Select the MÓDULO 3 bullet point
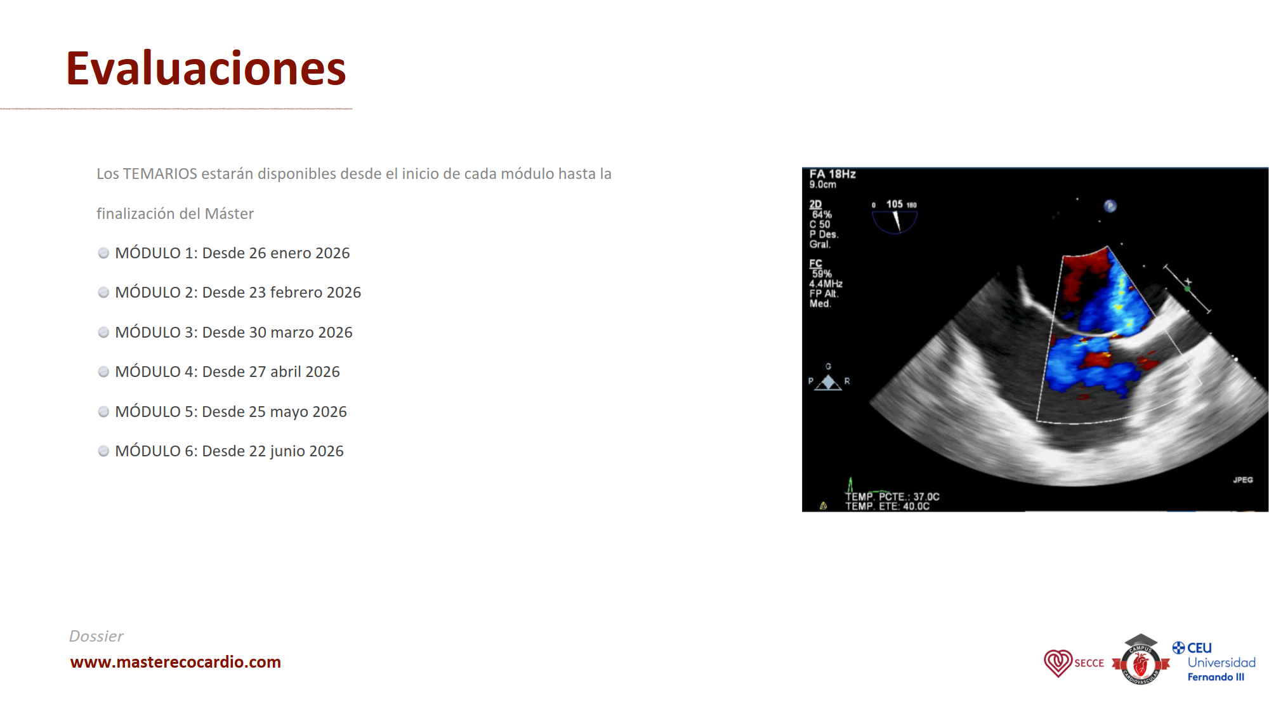The image size is (1269, 714). pyautogui.click(x=103, y=333)
